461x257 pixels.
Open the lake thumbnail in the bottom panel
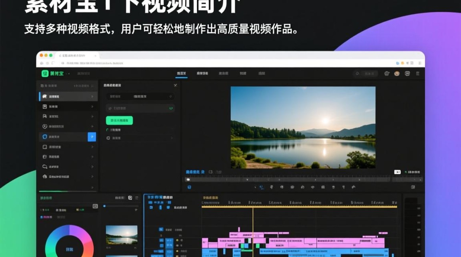pyautogui.click(x=122, y=235)
